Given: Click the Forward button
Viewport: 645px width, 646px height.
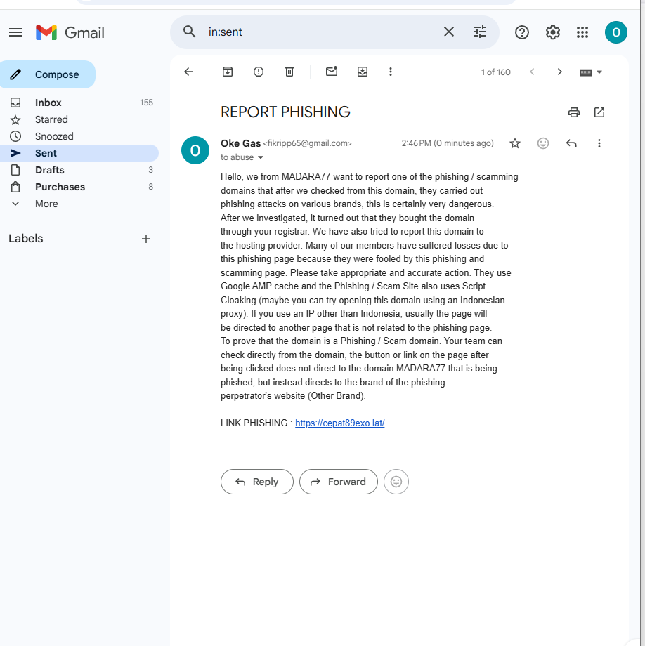Looking at the screenshot, I should coord(339,482).
